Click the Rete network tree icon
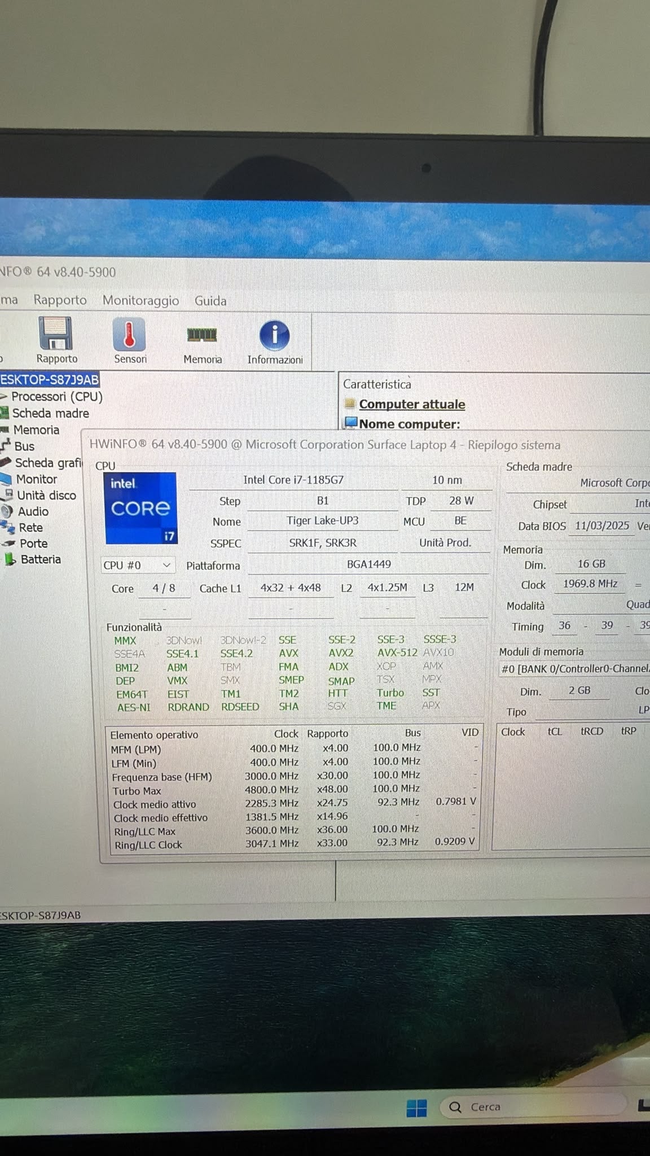Viewport: 650px width, 1156px height. [8, 528]
